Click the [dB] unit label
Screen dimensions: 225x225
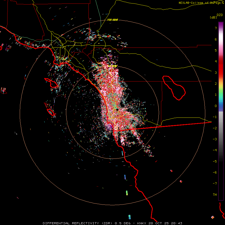click(213, 17)
